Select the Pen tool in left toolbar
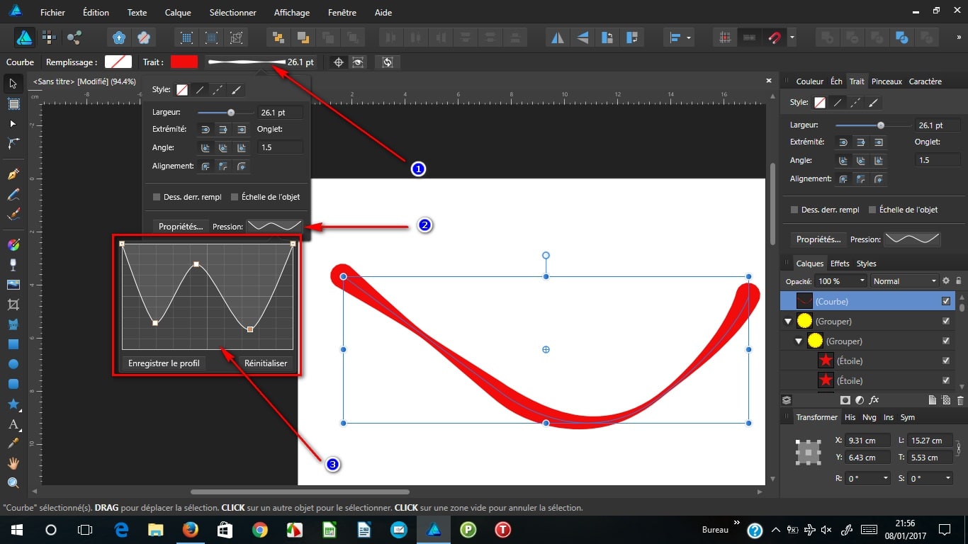968x544 pixels. (13, 174)
